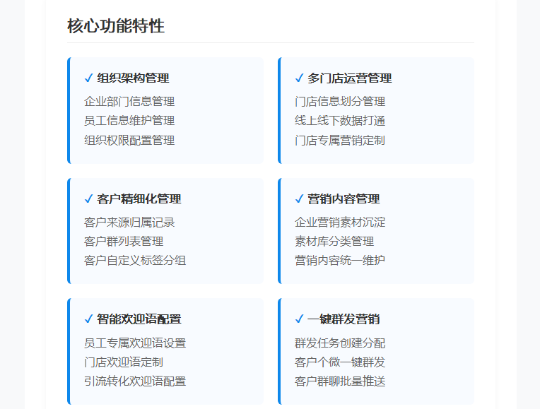Click the checkmark icon beside 一键群发营销

point(299,319)
